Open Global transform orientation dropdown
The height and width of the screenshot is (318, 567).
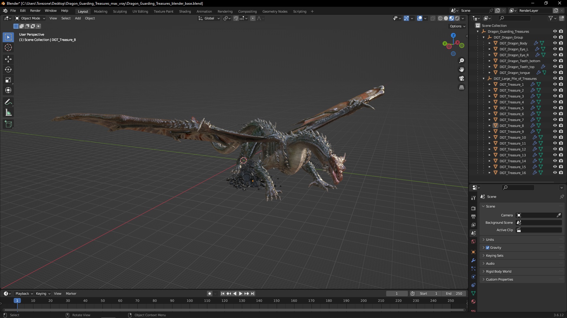coord(209,18)
